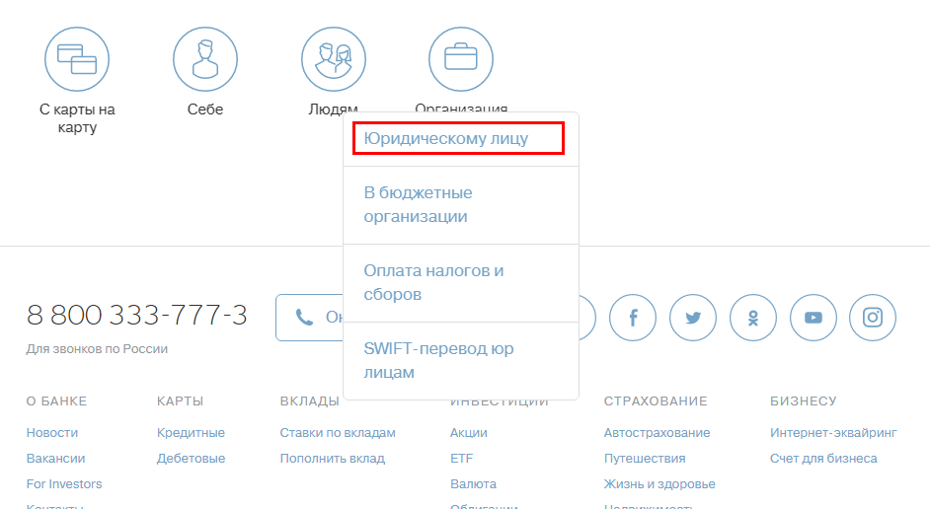Select 'Оплата налогов и сборов' entry
This screenshot has height=509, width=930.
[x=461, y=283]
